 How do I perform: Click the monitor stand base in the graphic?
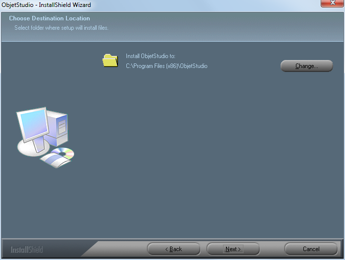(x=30, y=147)
